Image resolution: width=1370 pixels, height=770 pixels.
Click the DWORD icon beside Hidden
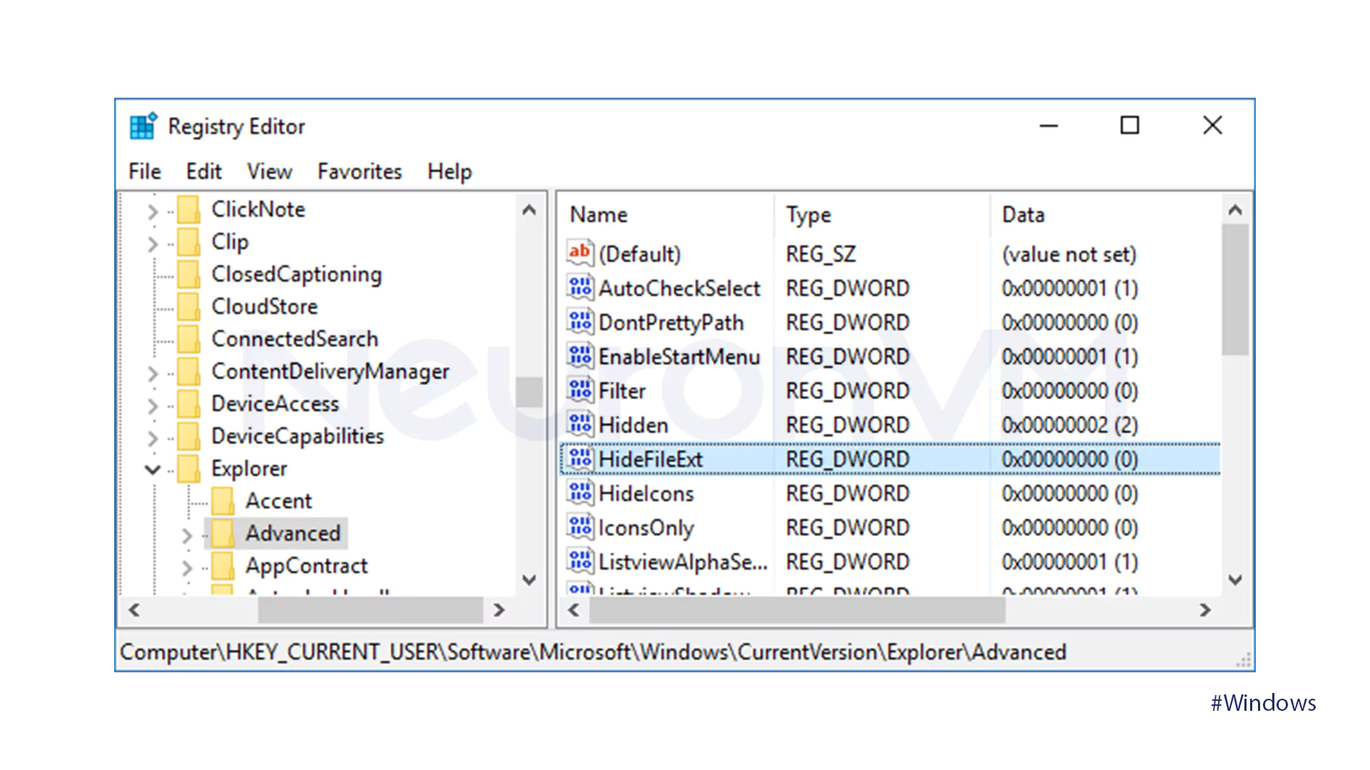click(x=579, y=424)
